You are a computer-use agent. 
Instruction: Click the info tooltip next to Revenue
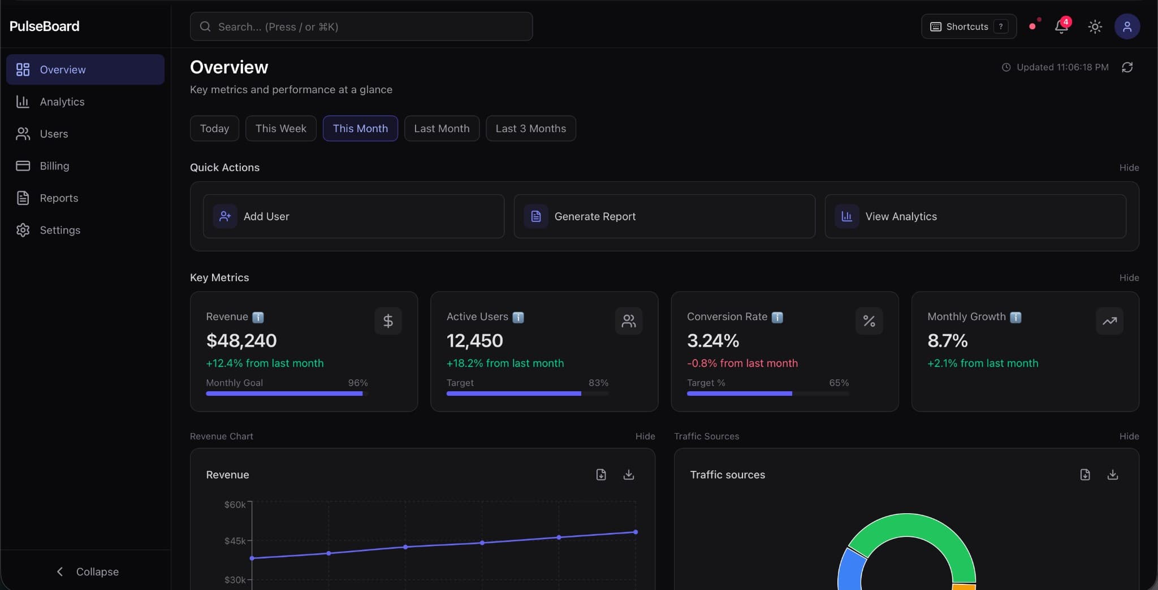[258, 317]
